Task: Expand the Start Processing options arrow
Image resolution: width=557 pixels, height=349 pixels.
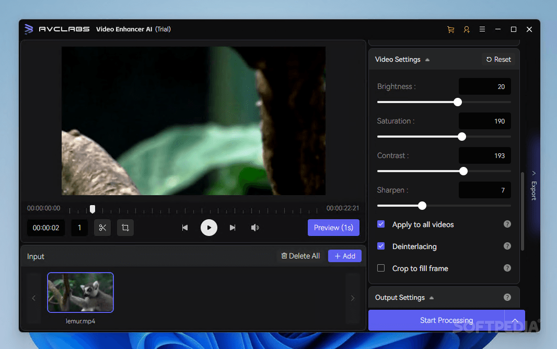Action: coord(515,320)
